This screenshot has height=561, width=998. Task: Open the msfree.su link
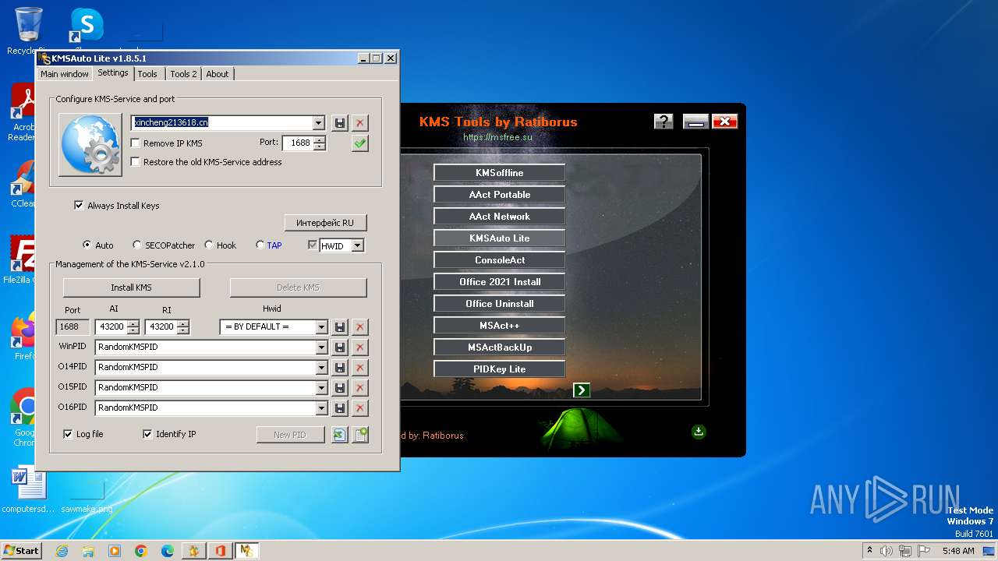tap(497, 137)
